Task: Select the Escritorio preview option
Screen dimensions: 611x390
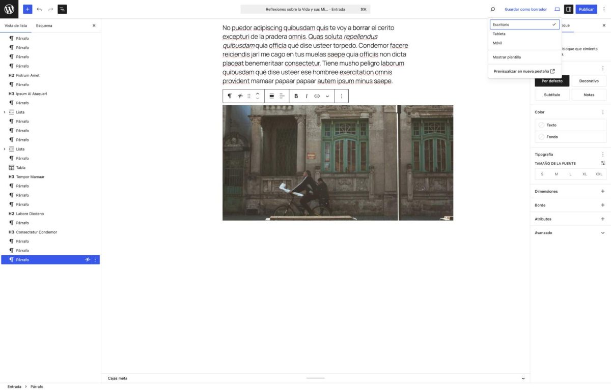Action: (524, 24)
